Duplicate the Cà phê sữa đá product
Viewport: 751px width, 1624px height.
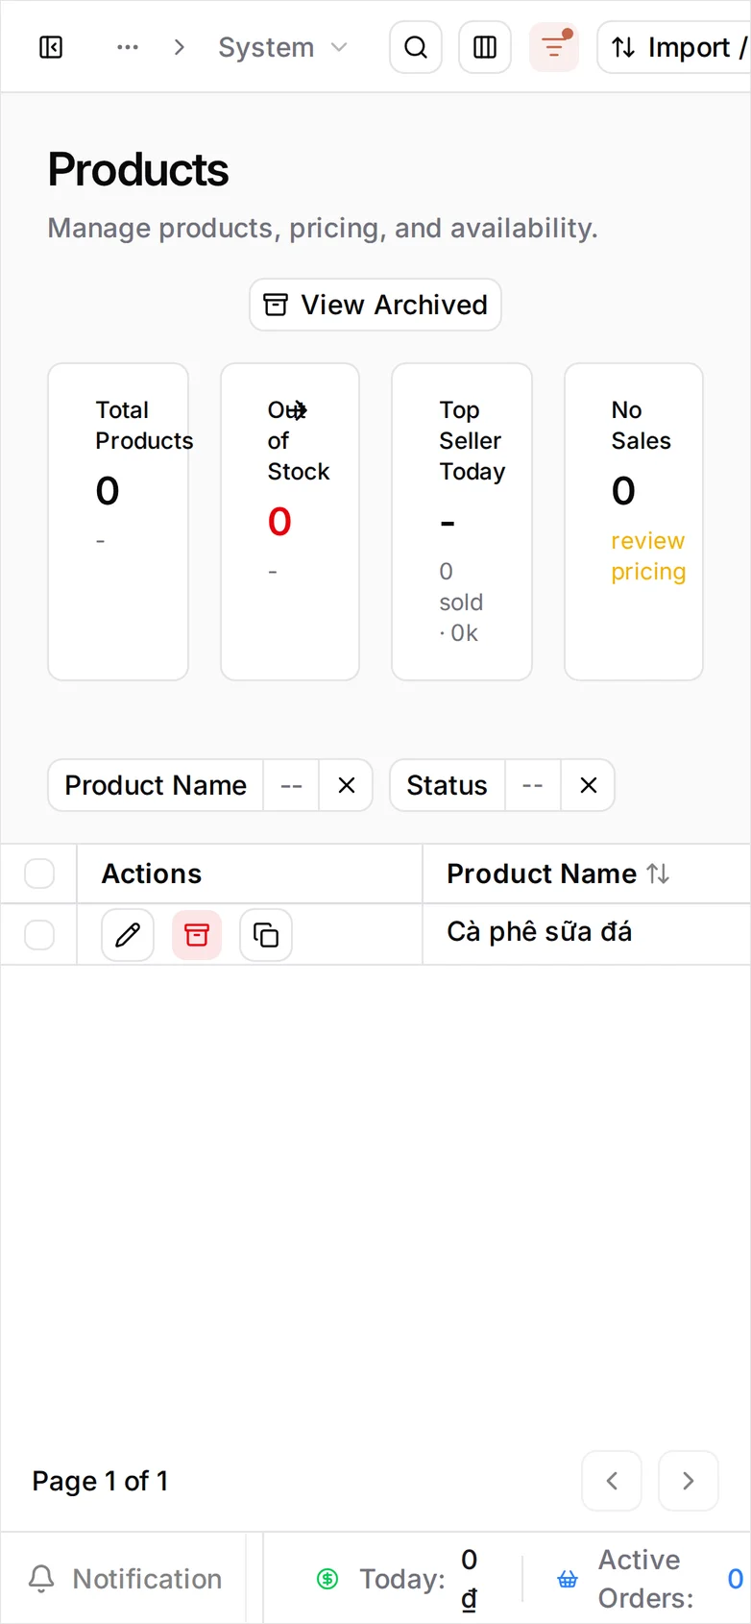pyautogui.click(x=266, y=935)
